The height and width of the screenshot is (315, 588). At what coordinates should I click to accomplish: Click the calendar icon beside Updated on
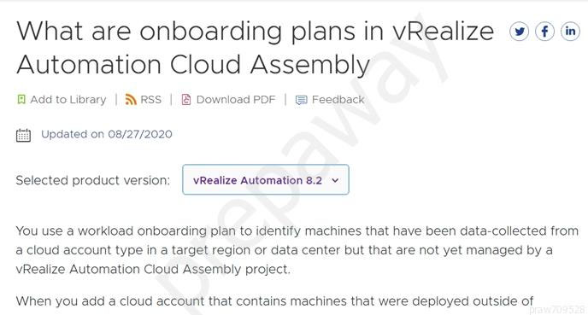coord(23,135)
